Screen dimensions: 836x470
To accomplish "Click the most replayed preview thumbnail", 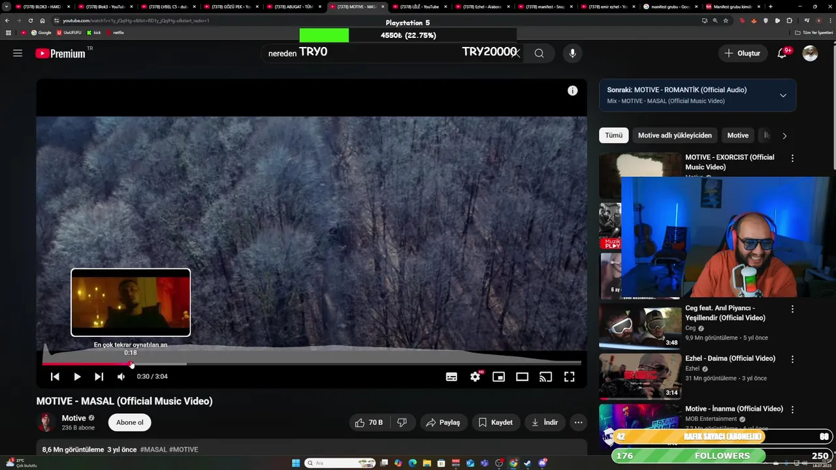I will tap(131, 302).
